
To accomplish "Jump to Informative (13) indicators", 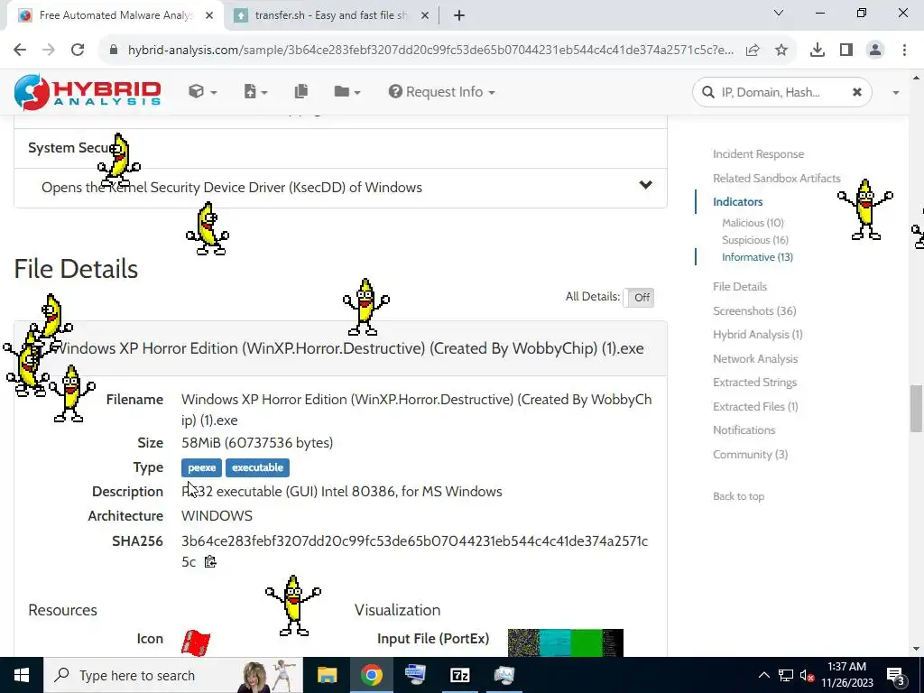I will 757,257.
